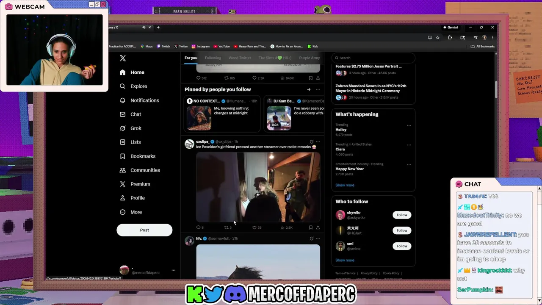This screenshot has height=305, width=542.
Task: Open more options on cxclips_ post
Action: (x=318, y=142)
